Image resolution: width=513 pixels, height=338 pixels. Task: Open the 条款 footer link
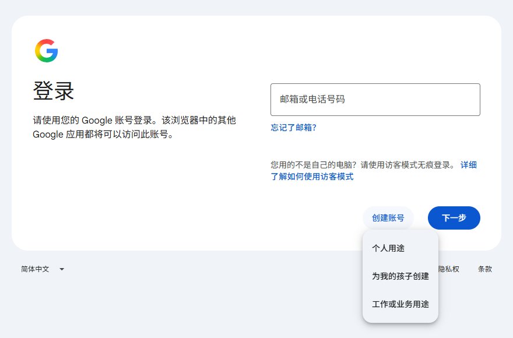485,269
